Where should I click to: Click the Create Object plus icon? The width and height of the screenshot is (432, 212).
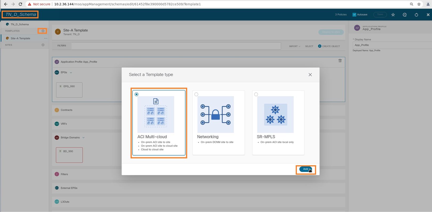(x=320, y=46)
